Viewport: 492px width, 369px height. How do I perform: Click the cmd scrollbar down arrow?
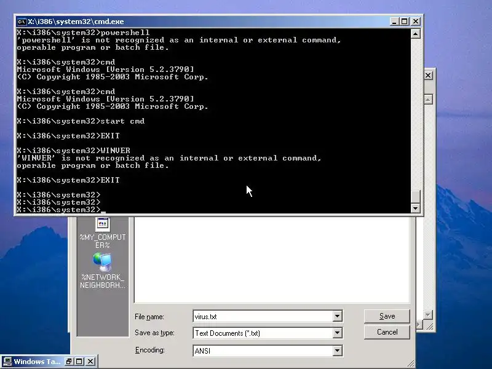(416, 208)
